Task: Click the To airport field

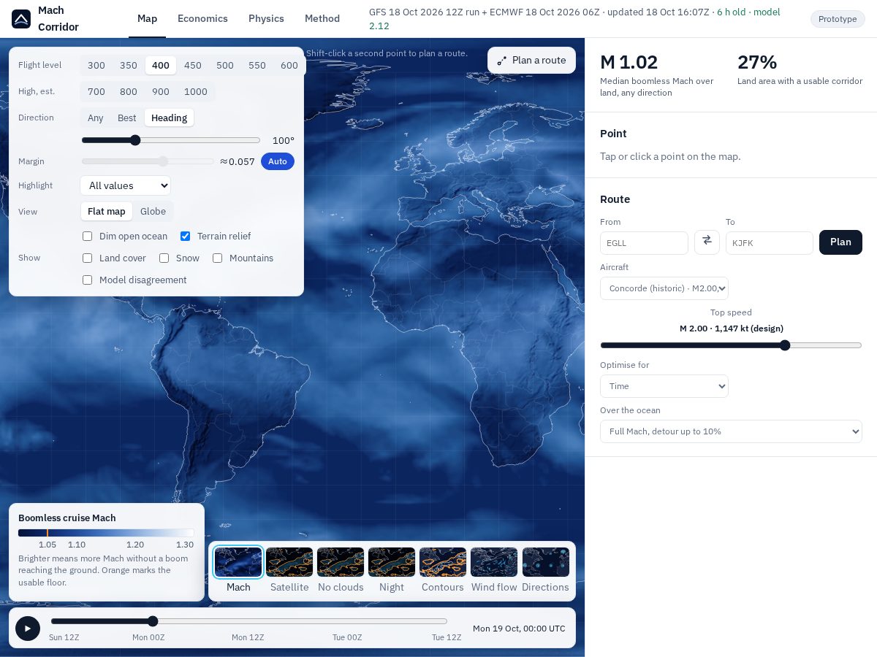Action: [x=770, y=243]
